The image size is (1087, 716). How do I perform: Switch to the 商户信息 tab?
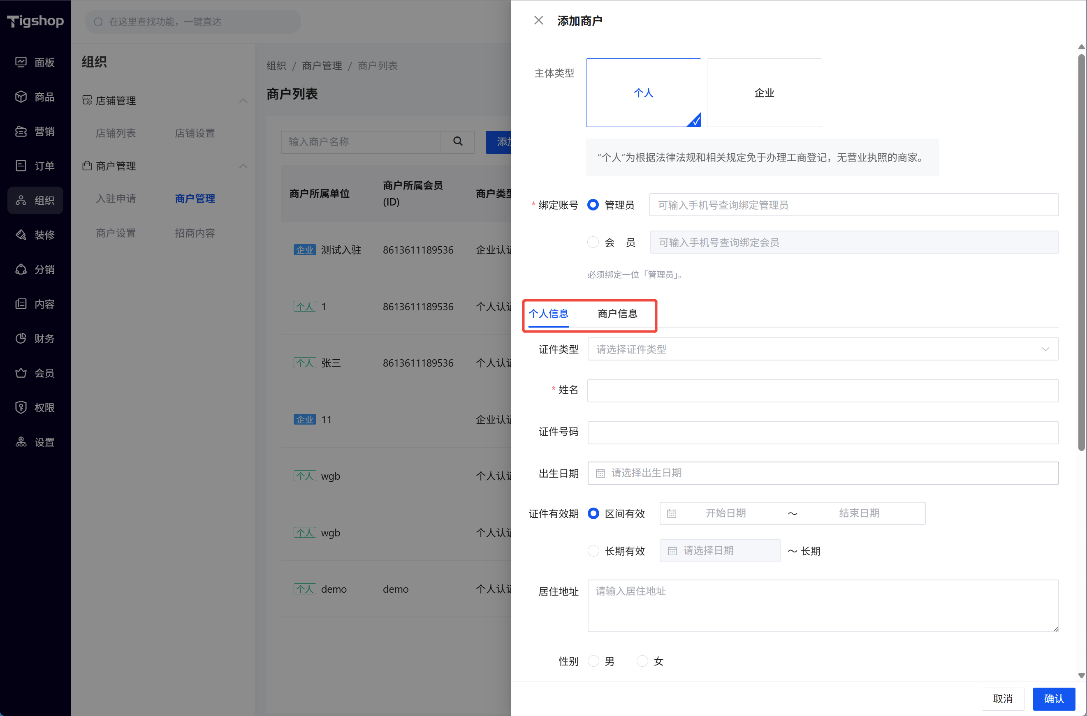617,314
